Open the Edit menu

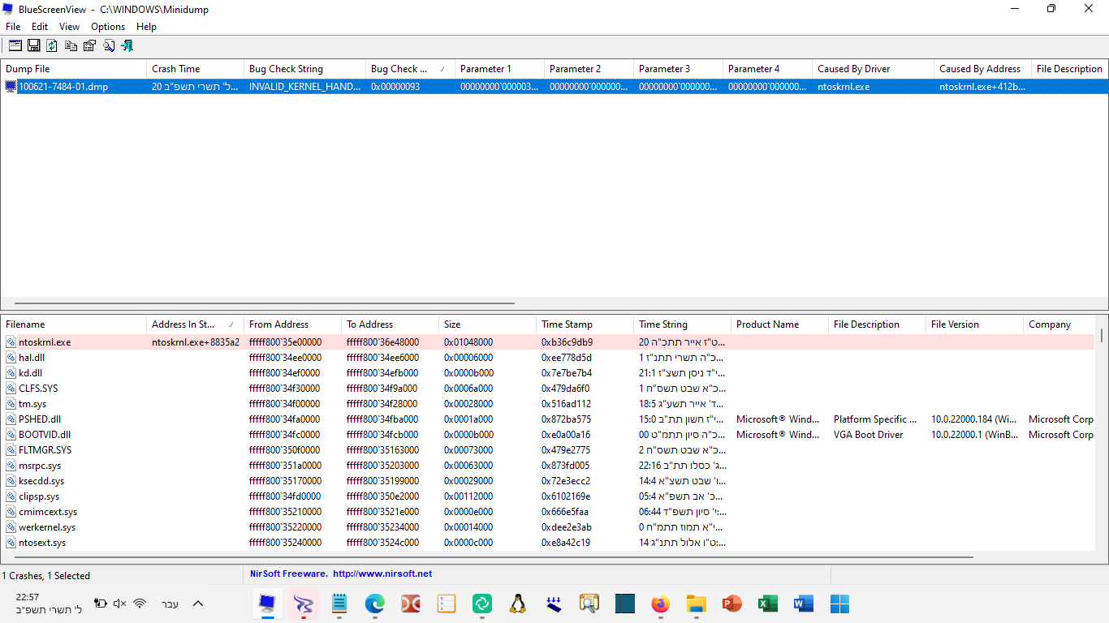[x=40, y=27]
